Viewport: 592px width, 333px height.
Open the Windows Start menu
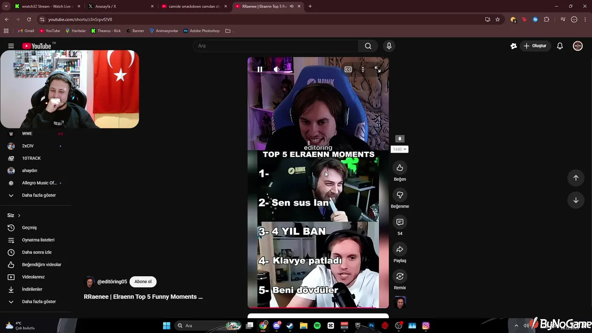click(166, 326)
